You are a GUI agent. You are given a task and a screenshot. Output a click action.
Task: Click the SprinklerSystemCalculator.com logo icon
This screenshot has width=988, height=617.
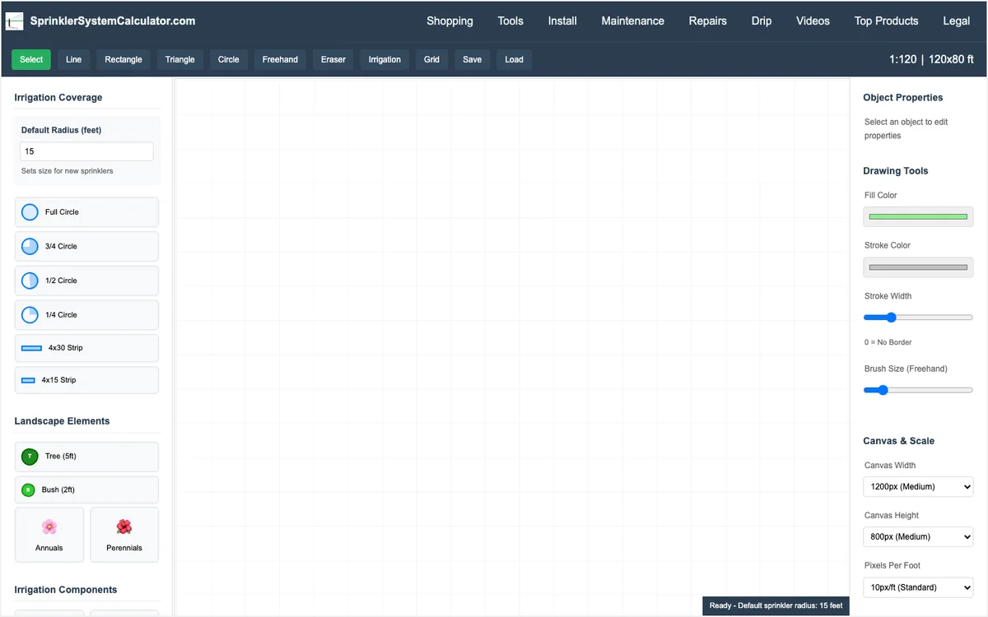(15, 21)
